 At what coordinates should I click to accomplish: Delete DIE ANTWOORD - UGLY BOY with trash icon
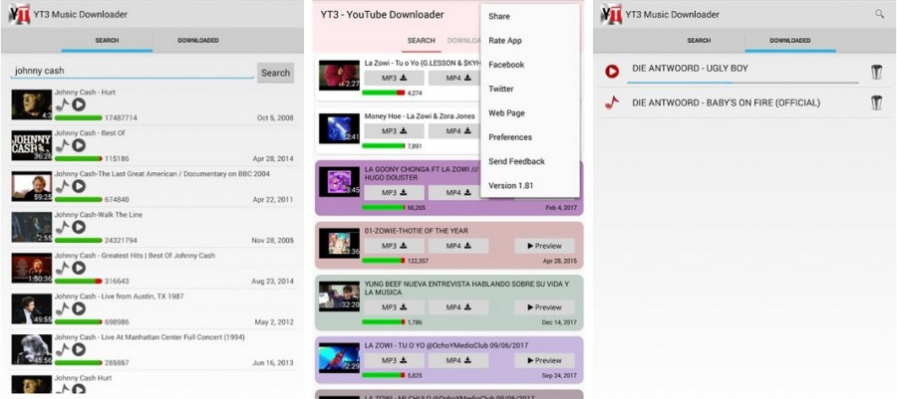(876, 72)
